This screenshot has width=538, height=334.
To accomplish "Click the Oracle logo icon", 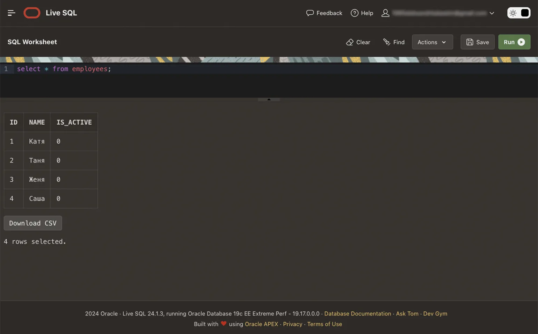I will click(x=32, y=13).
